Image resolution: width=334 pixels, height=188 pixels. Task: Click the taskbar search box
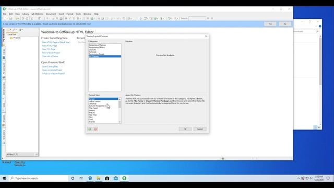(x=38, y=178)
